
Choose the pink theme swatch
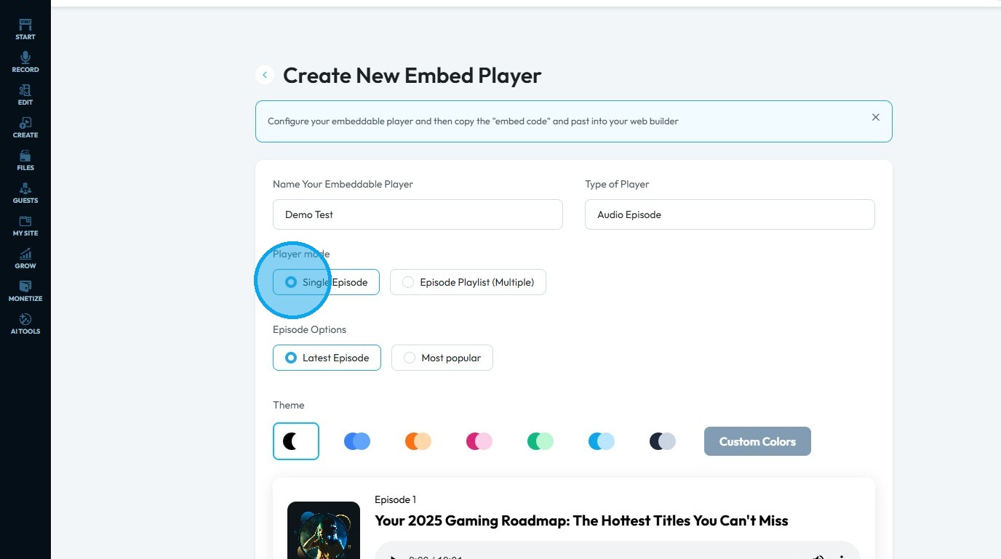[479, 441]
